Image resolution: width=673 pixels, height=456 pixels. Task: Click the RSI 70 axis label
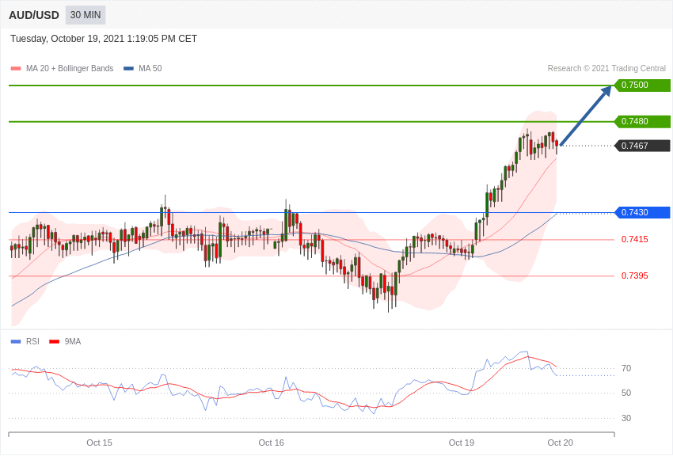pos(626,368)
